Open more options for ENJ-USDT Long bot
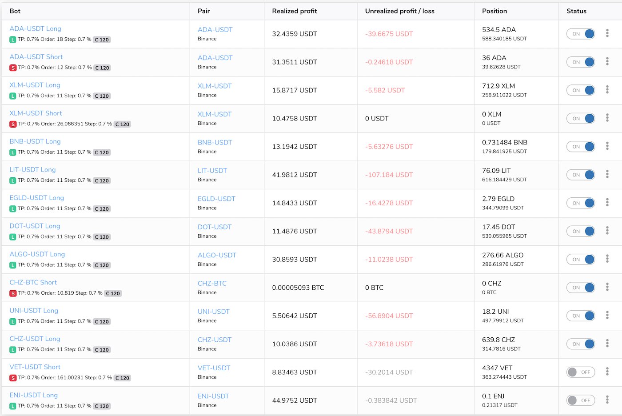 coord(607,400)
